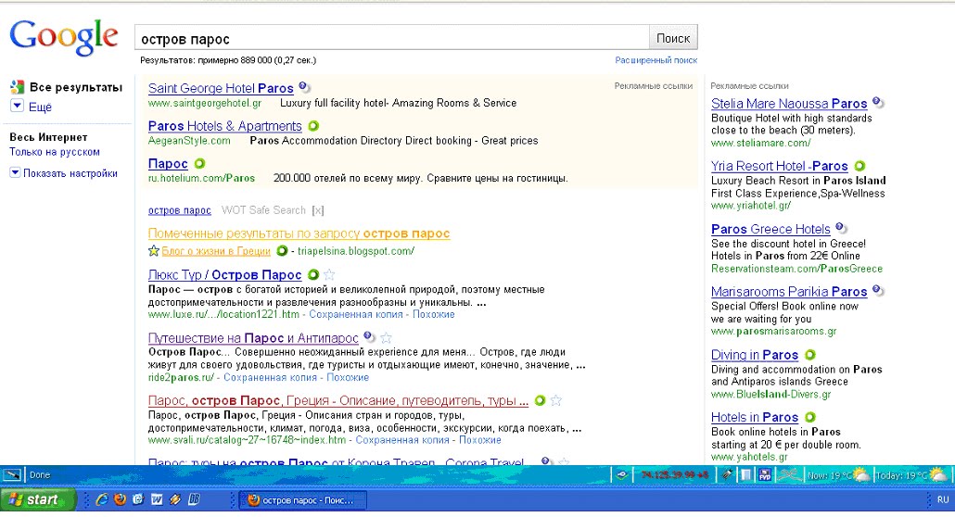Click the green WOT circle beside Yria Resort Hotel

tap(859, 166)
